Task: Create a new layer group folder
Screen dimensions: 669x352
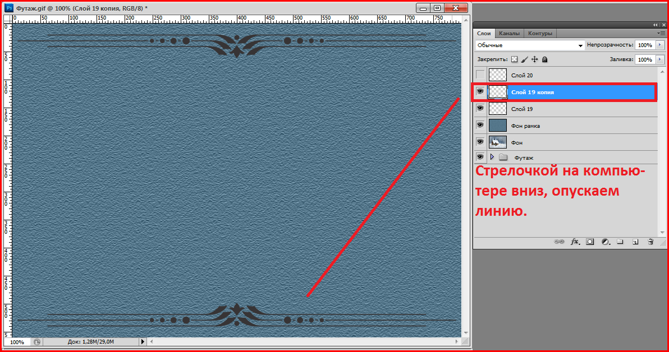Action: (x=620, y=242)
